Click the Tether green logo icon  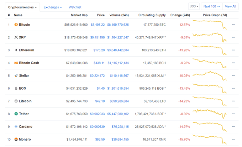(x=16, y=114)
